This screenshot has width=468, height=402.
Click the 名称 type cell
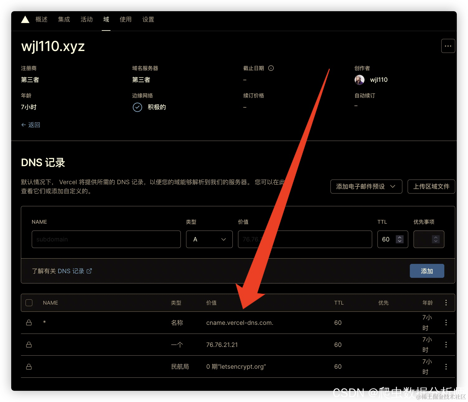(177, 323)
